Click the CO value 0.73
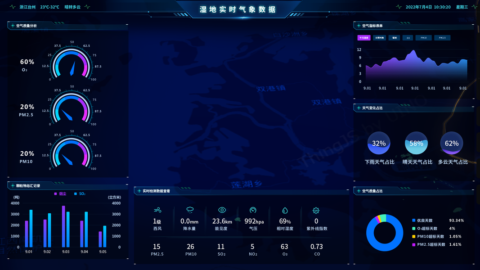 pos(317,247)
